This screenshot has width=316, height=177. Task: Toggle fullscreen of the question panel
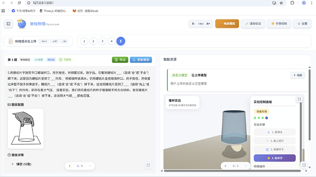(x=148, y=165)
